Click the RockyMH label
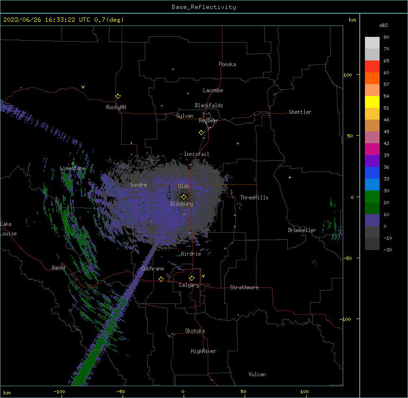 pyautogui.click(x=116, y=107)
